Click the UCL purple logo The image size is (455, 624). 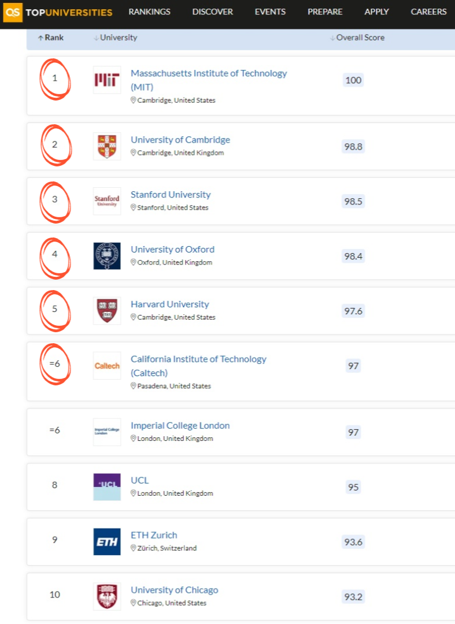[x=107, y=487]
